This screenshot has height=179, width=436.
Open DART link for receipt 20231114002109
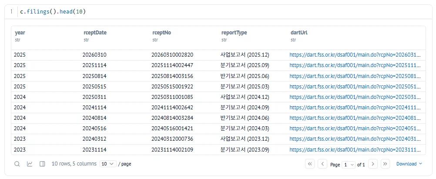[x=355, y=149]
